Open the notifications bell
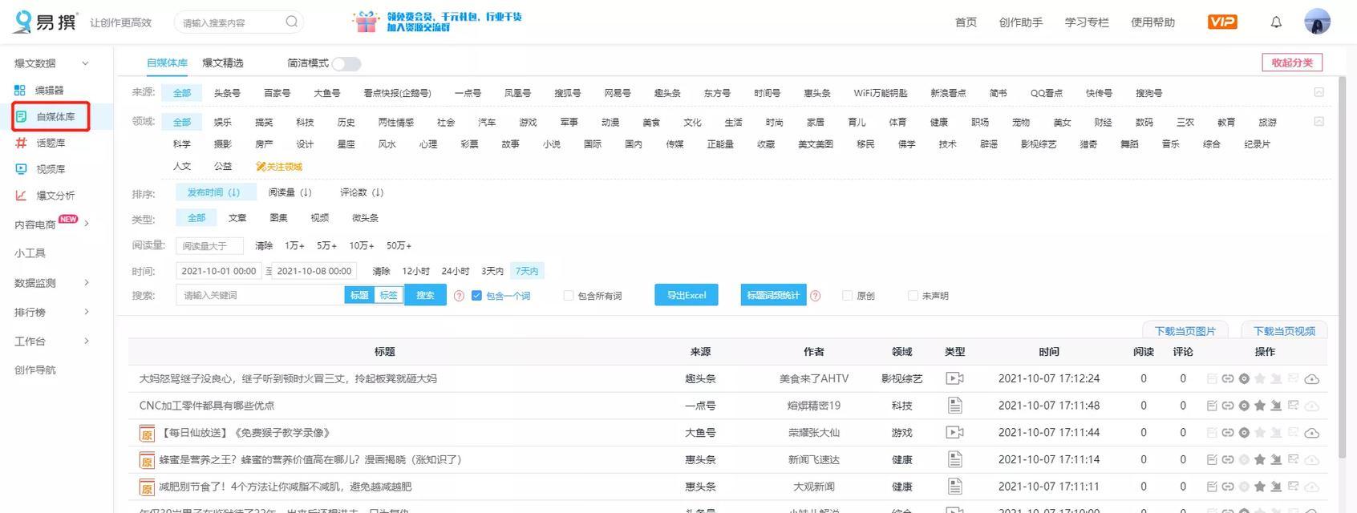Image resolution: width=1357 pixels, height=513 pixels. tap(1276, 22)
